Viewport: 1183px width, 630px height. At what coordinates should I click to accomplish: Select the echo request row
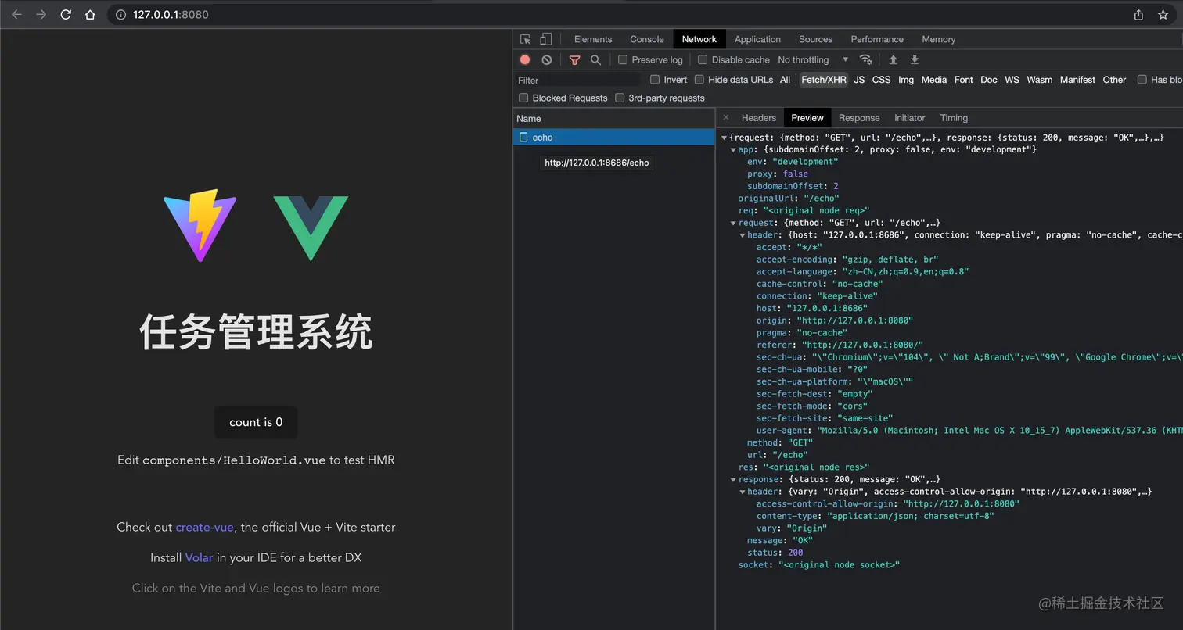coord(614,138)
